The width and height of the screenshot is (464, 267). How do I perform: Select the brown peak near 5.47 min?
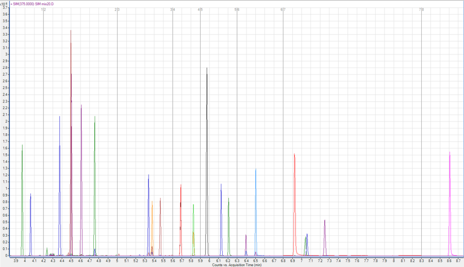tap(160, 226)
